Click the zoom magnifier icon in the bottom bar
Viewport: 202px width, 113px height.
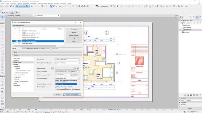point(29,110)
